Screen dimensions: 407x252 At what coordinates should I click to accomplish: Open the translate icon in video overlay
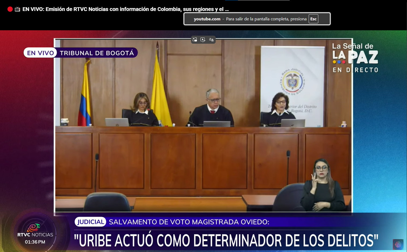(x=211, y=40)
